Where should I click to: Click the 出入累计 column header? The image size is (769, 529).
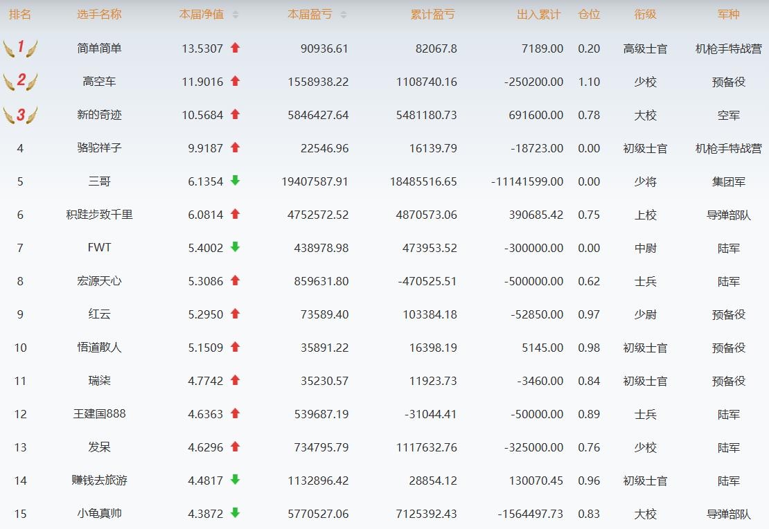(539, 15)
